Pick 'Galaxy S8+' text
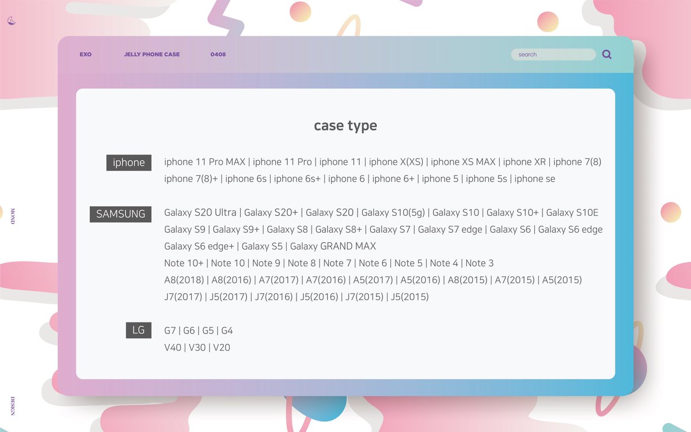This screenshot has width=691, height=432. [x=339, y=229]
